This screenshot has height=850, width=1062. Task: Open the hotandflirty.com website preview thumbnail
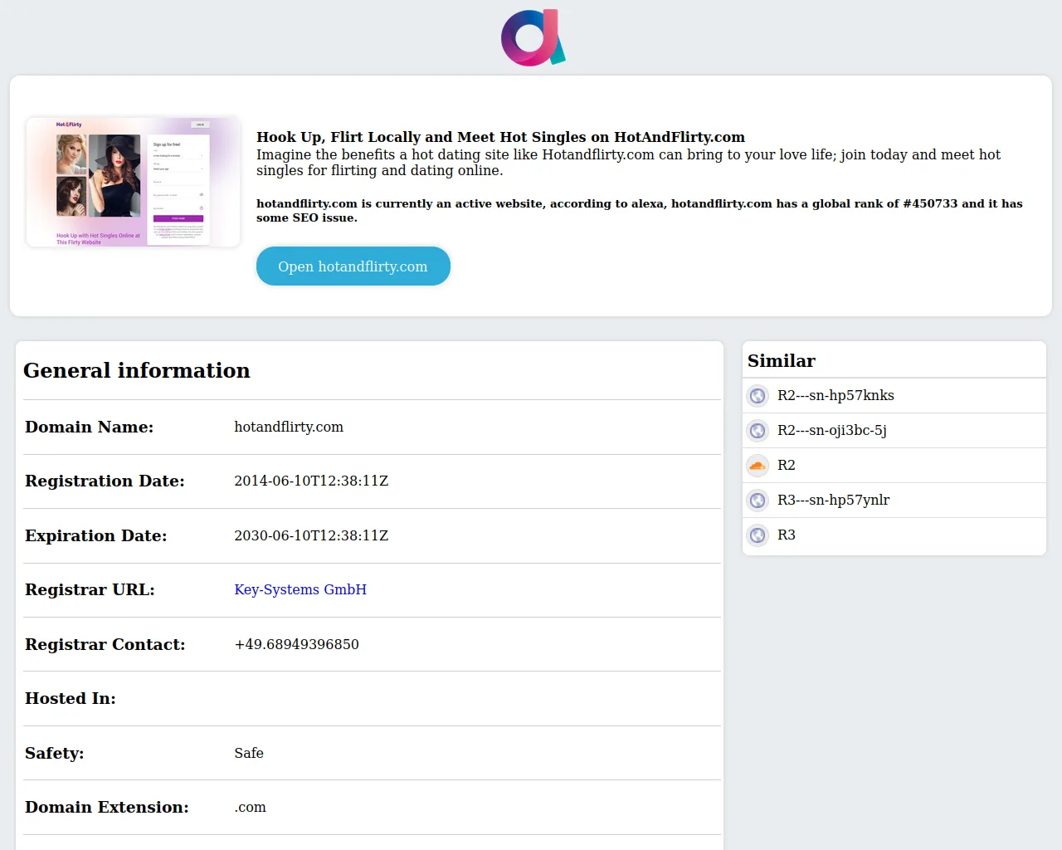(x=134, y=182)
